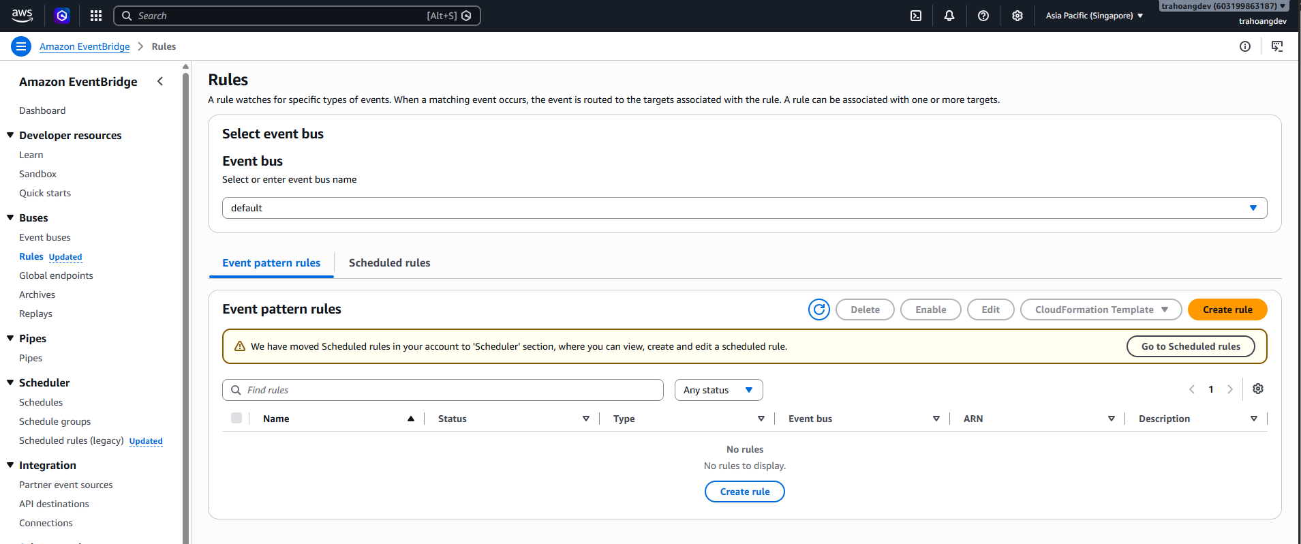The height and width of the screenshot is (544, 1301).
Task: Open Partner event sources link
Action: coord(66,485)
